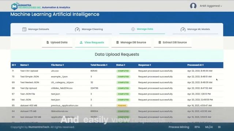The height and width of the screenshot is (131, 234).
Task: Select the View Requests sub-tab
Action: [92, 43]
